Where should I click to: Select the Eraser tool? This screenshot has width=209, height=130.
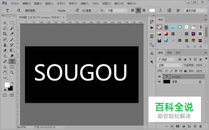click(x=5, y=50)
